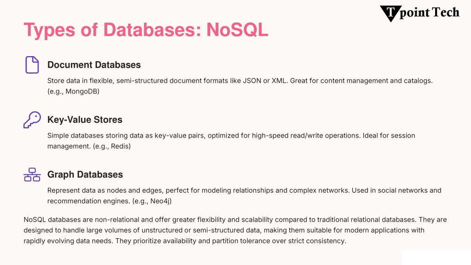Select the 'Types of Databases: NoSQL' title

146,30
